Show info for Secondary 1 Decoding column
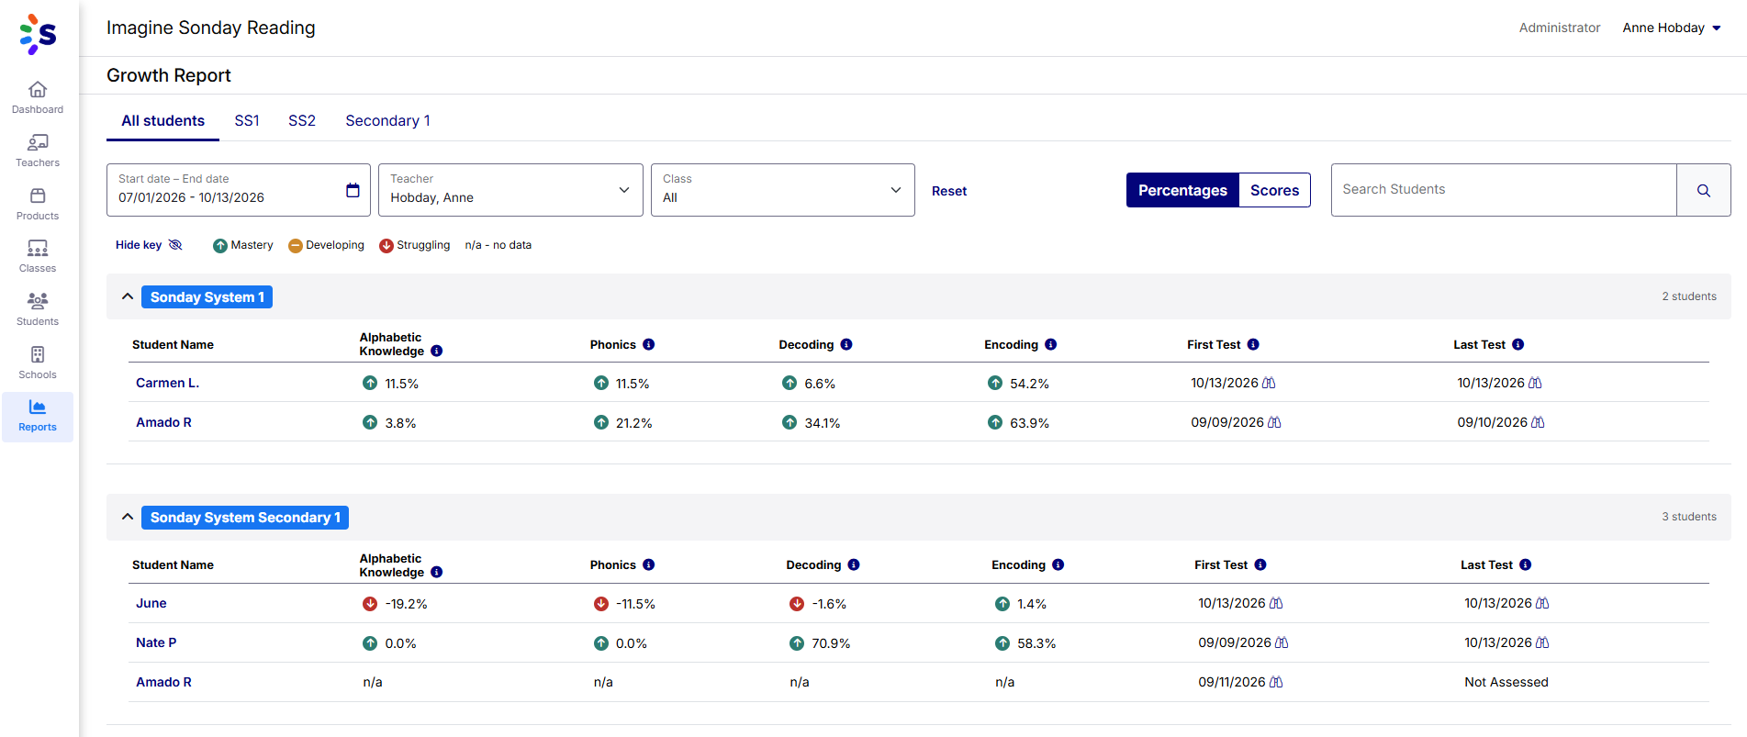This screenshot has width=1747, height=737. [854, 564]
